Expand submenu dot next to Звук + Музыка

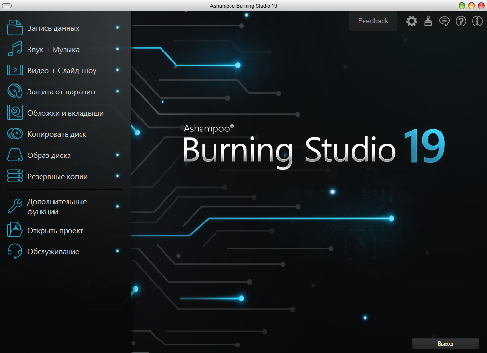[117, 49]
